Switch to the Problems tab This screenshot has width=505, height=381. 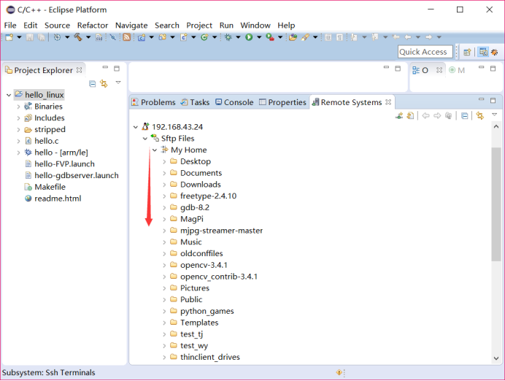point(154,102)
